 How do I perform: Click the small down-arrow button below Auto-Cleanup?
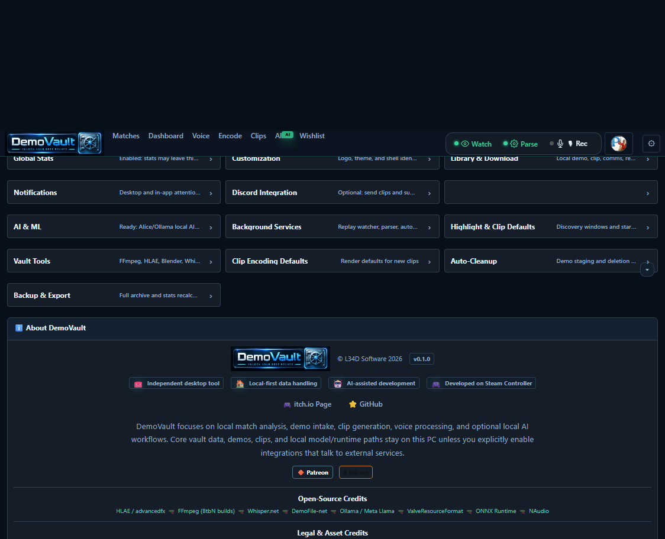pyautogui.click(x=647, y=269)
